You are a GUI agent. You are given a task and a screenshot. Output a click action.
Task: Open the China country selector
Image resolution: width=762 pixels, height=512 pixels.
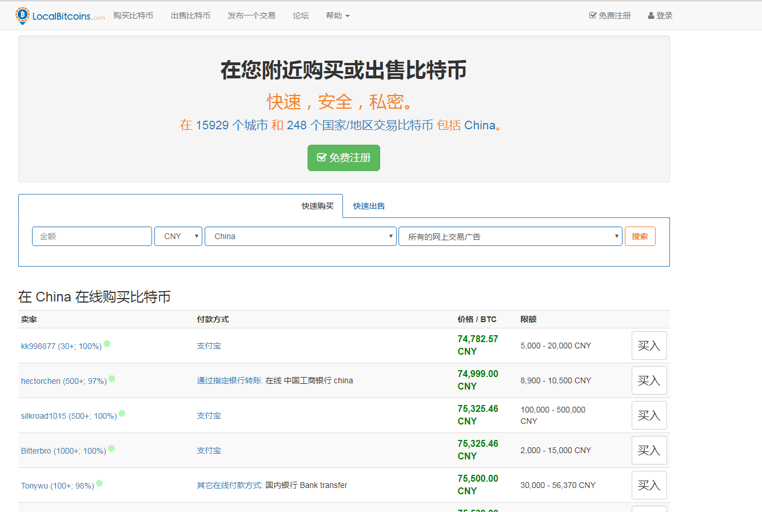pos(300,236)
